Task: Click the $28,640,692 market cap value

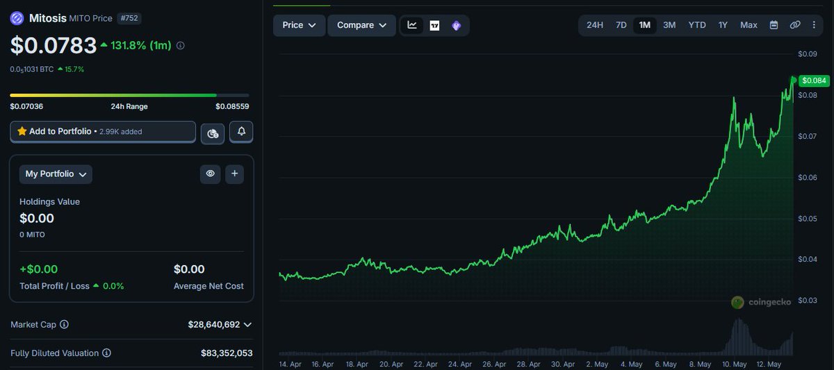Action: click(214, 324)
